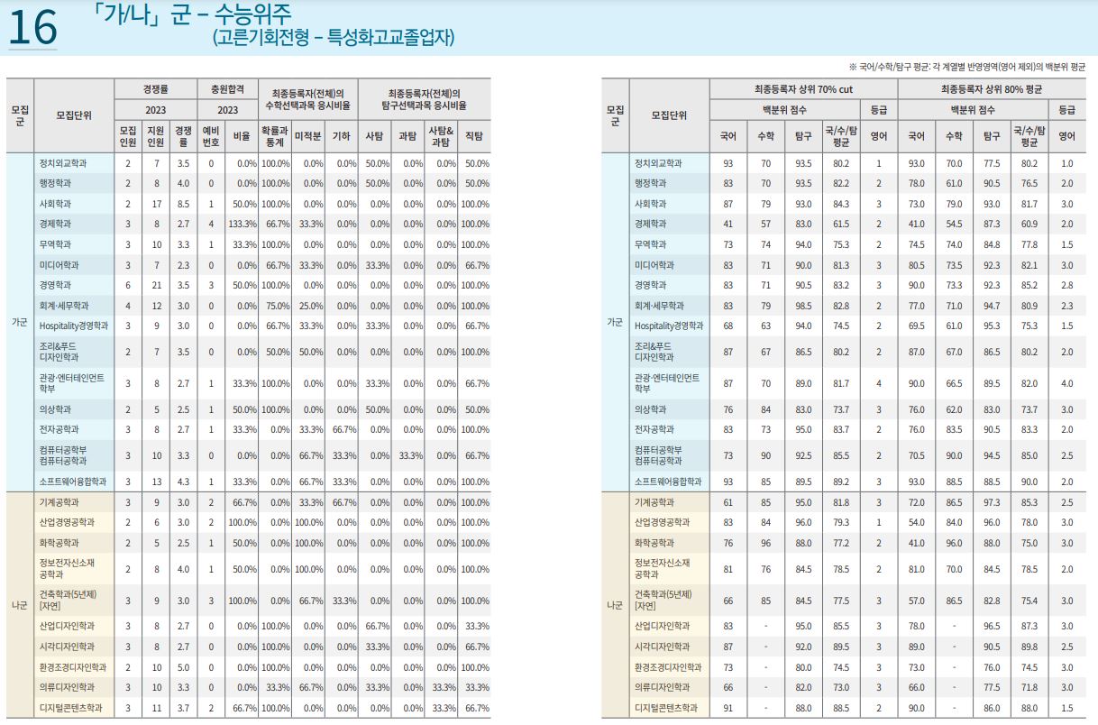The image size is (1098, 725).
Task: Click the '최종등록자 상위 70% cut' header
Action: click(x=803, y=89)
